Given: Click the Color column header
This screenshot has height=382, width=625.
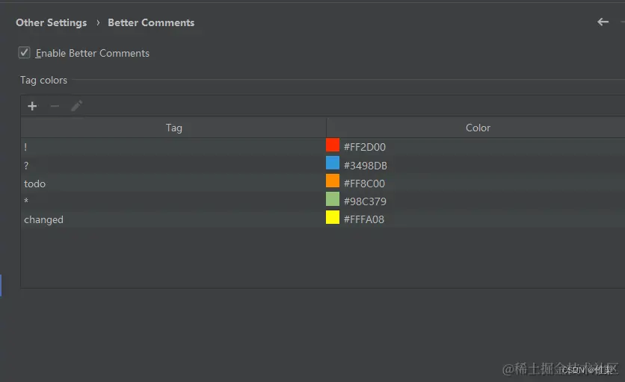Looking at the screenshot, I should tap(478, 128).
